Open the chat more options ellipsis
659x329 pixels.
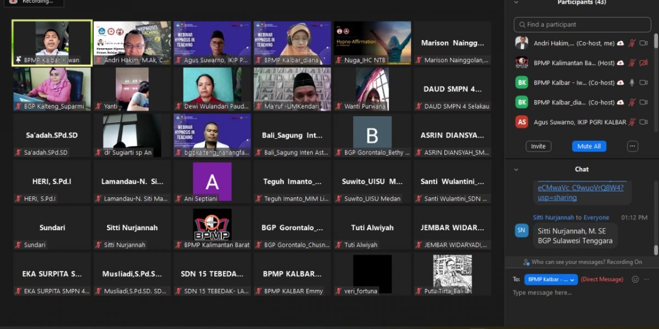click(647, 279)
